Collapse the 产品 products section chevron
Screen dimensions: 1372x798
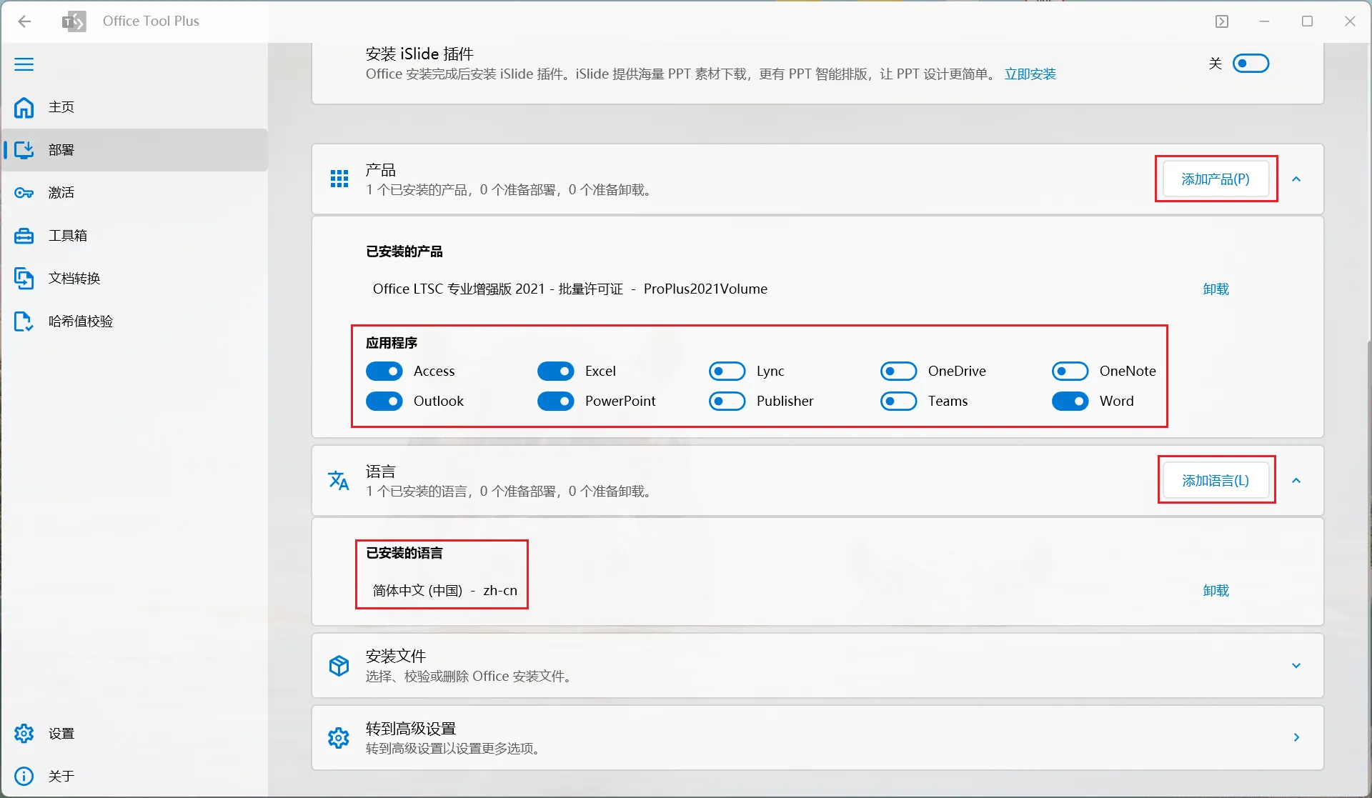(x=1296, y=179)
